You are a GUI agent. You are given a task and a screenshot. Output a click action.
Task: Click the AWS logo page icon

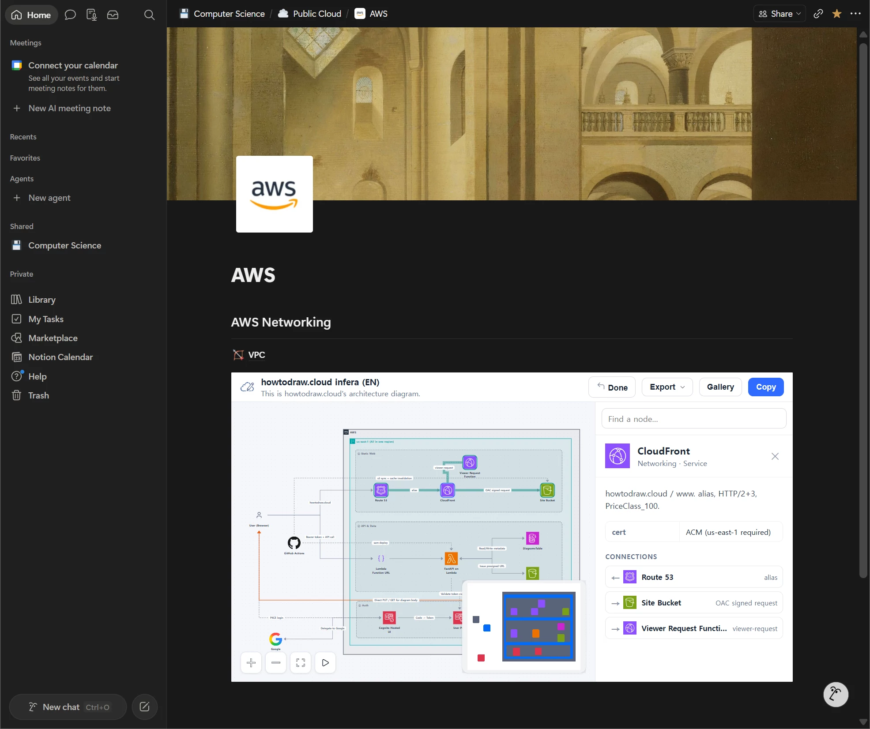click(x=274, y=194)
